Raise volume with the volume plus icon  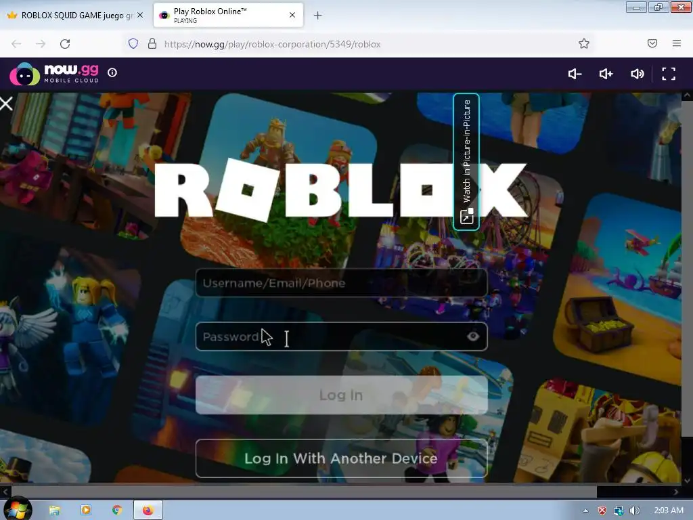[606, 74]
